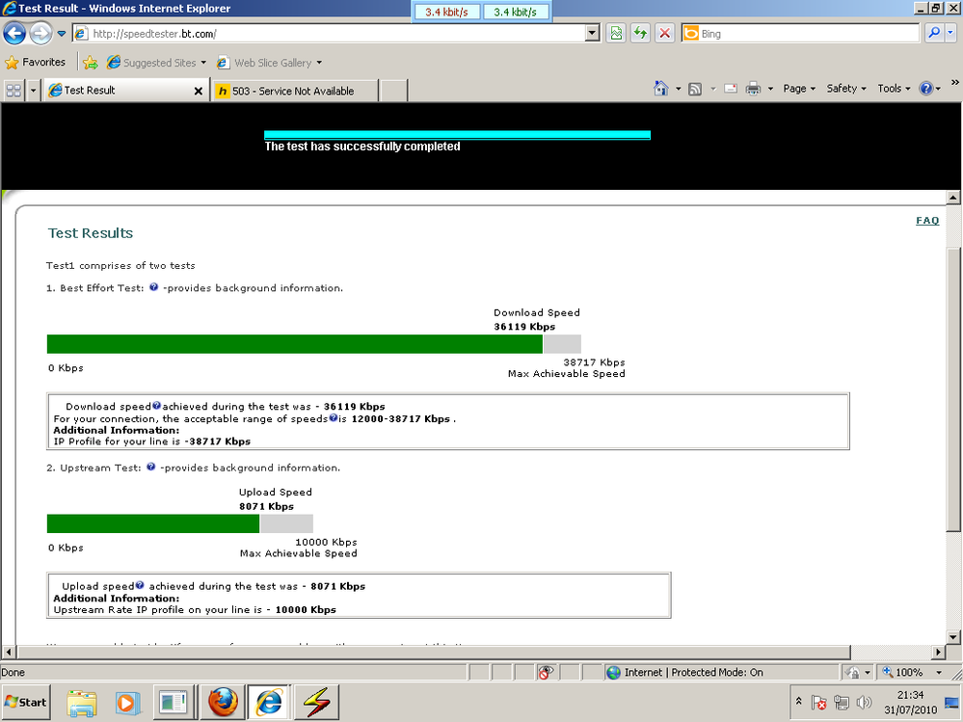The height and width of the screenshot is (722, 963).
Task: Click the green download speed bar
Action: click(294, 344)
